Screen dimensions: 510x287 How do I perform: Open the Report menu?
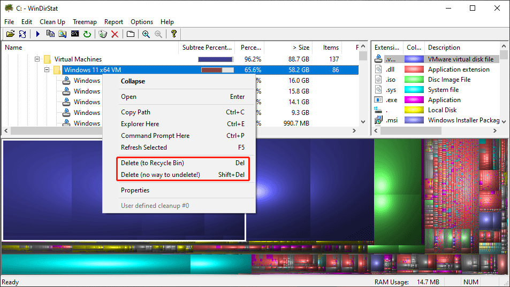[113, 22]
